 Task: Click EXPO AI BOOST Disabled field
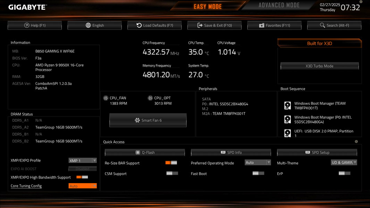tap(83, 169)
